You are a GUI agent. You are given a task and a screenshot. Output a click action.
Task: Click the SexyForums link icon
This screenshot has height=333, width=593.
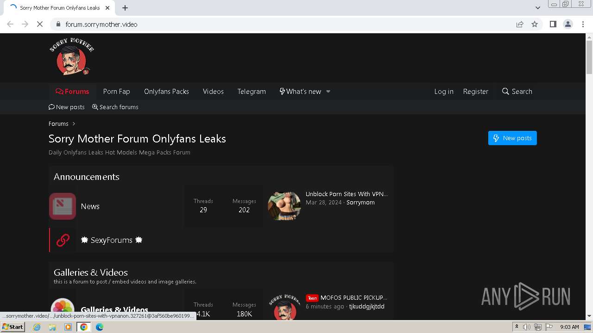[63, 240]
